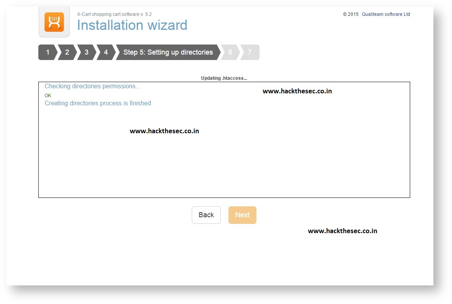Open the Qualiteam software Ltd link
This screenshot has width=452, height=304.
(x=386, y=14)
